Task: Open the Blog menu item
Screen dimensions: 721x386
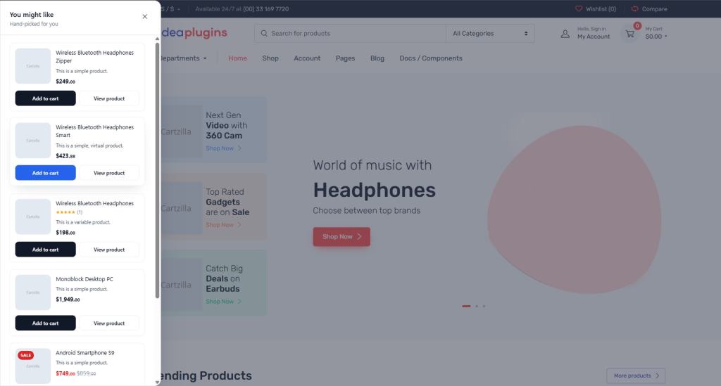Action: point(377,58)
